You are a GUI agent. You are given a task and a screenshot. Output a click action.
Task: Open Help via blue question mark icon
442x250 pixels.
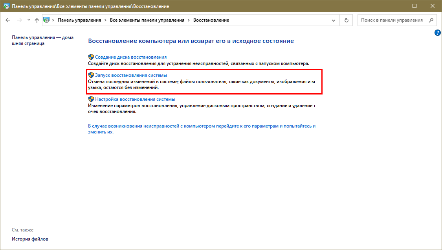tap(437, 33)
